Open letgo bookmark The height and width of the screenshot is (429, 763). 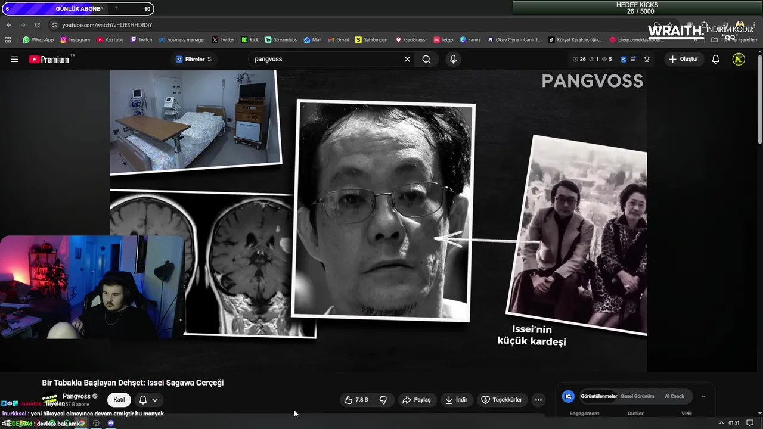coord(443,40)
